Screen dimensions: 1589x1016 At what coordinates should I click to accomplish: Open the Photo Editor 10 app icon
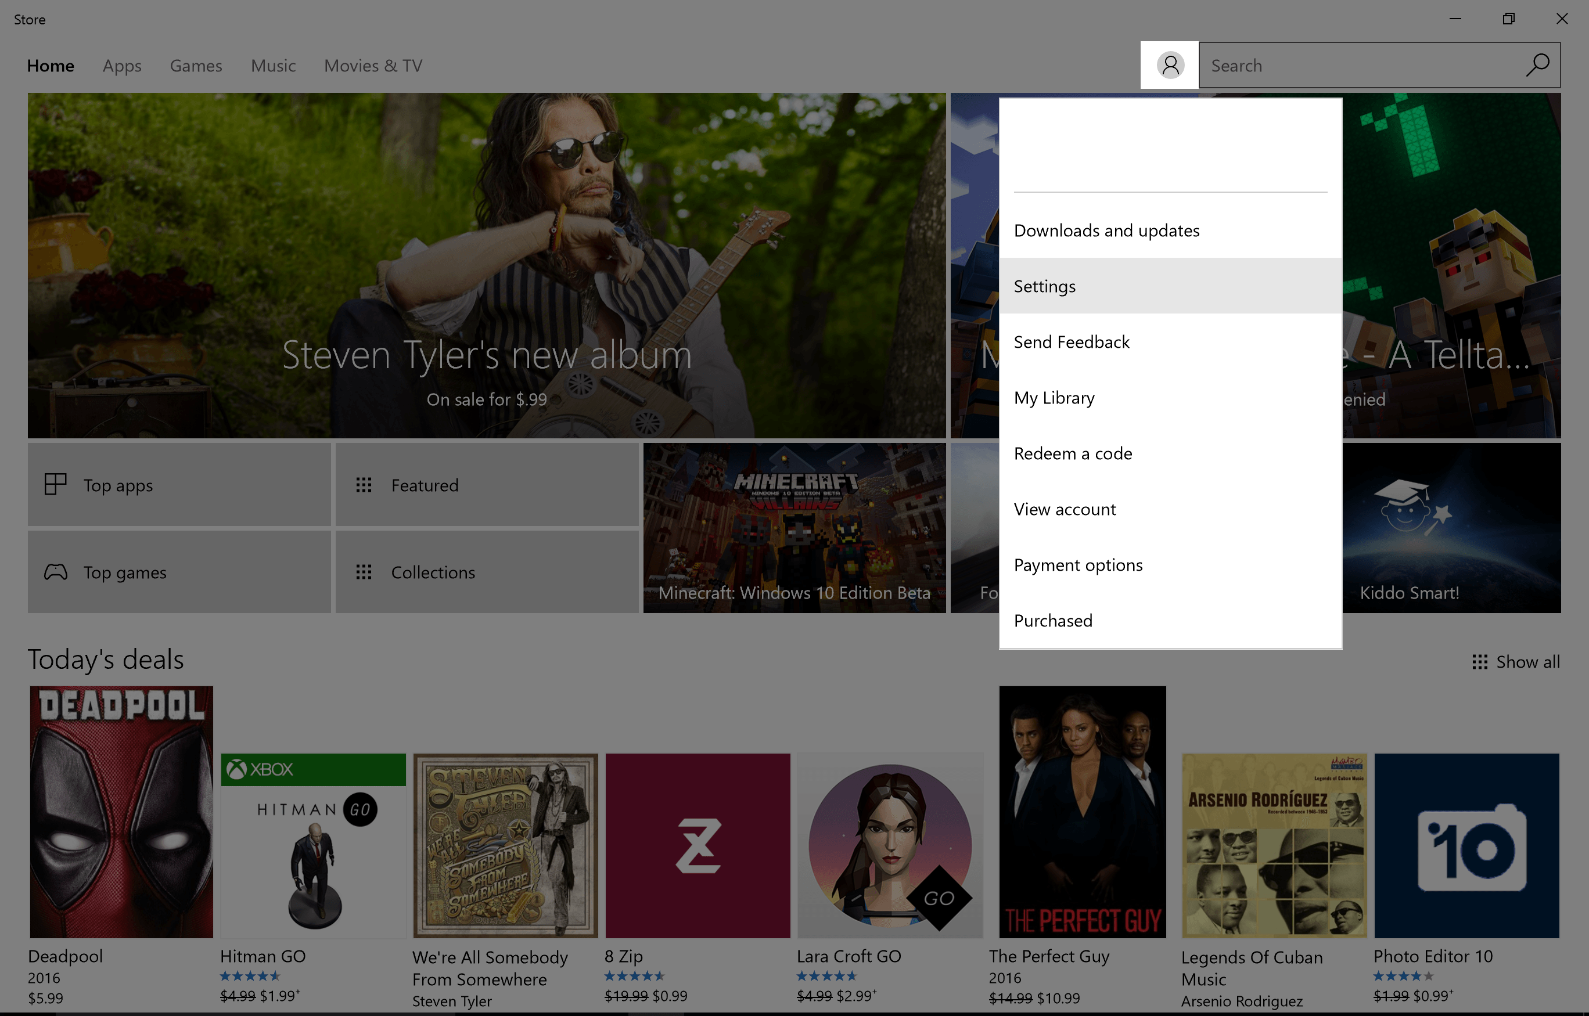[x=1466, y=846]
